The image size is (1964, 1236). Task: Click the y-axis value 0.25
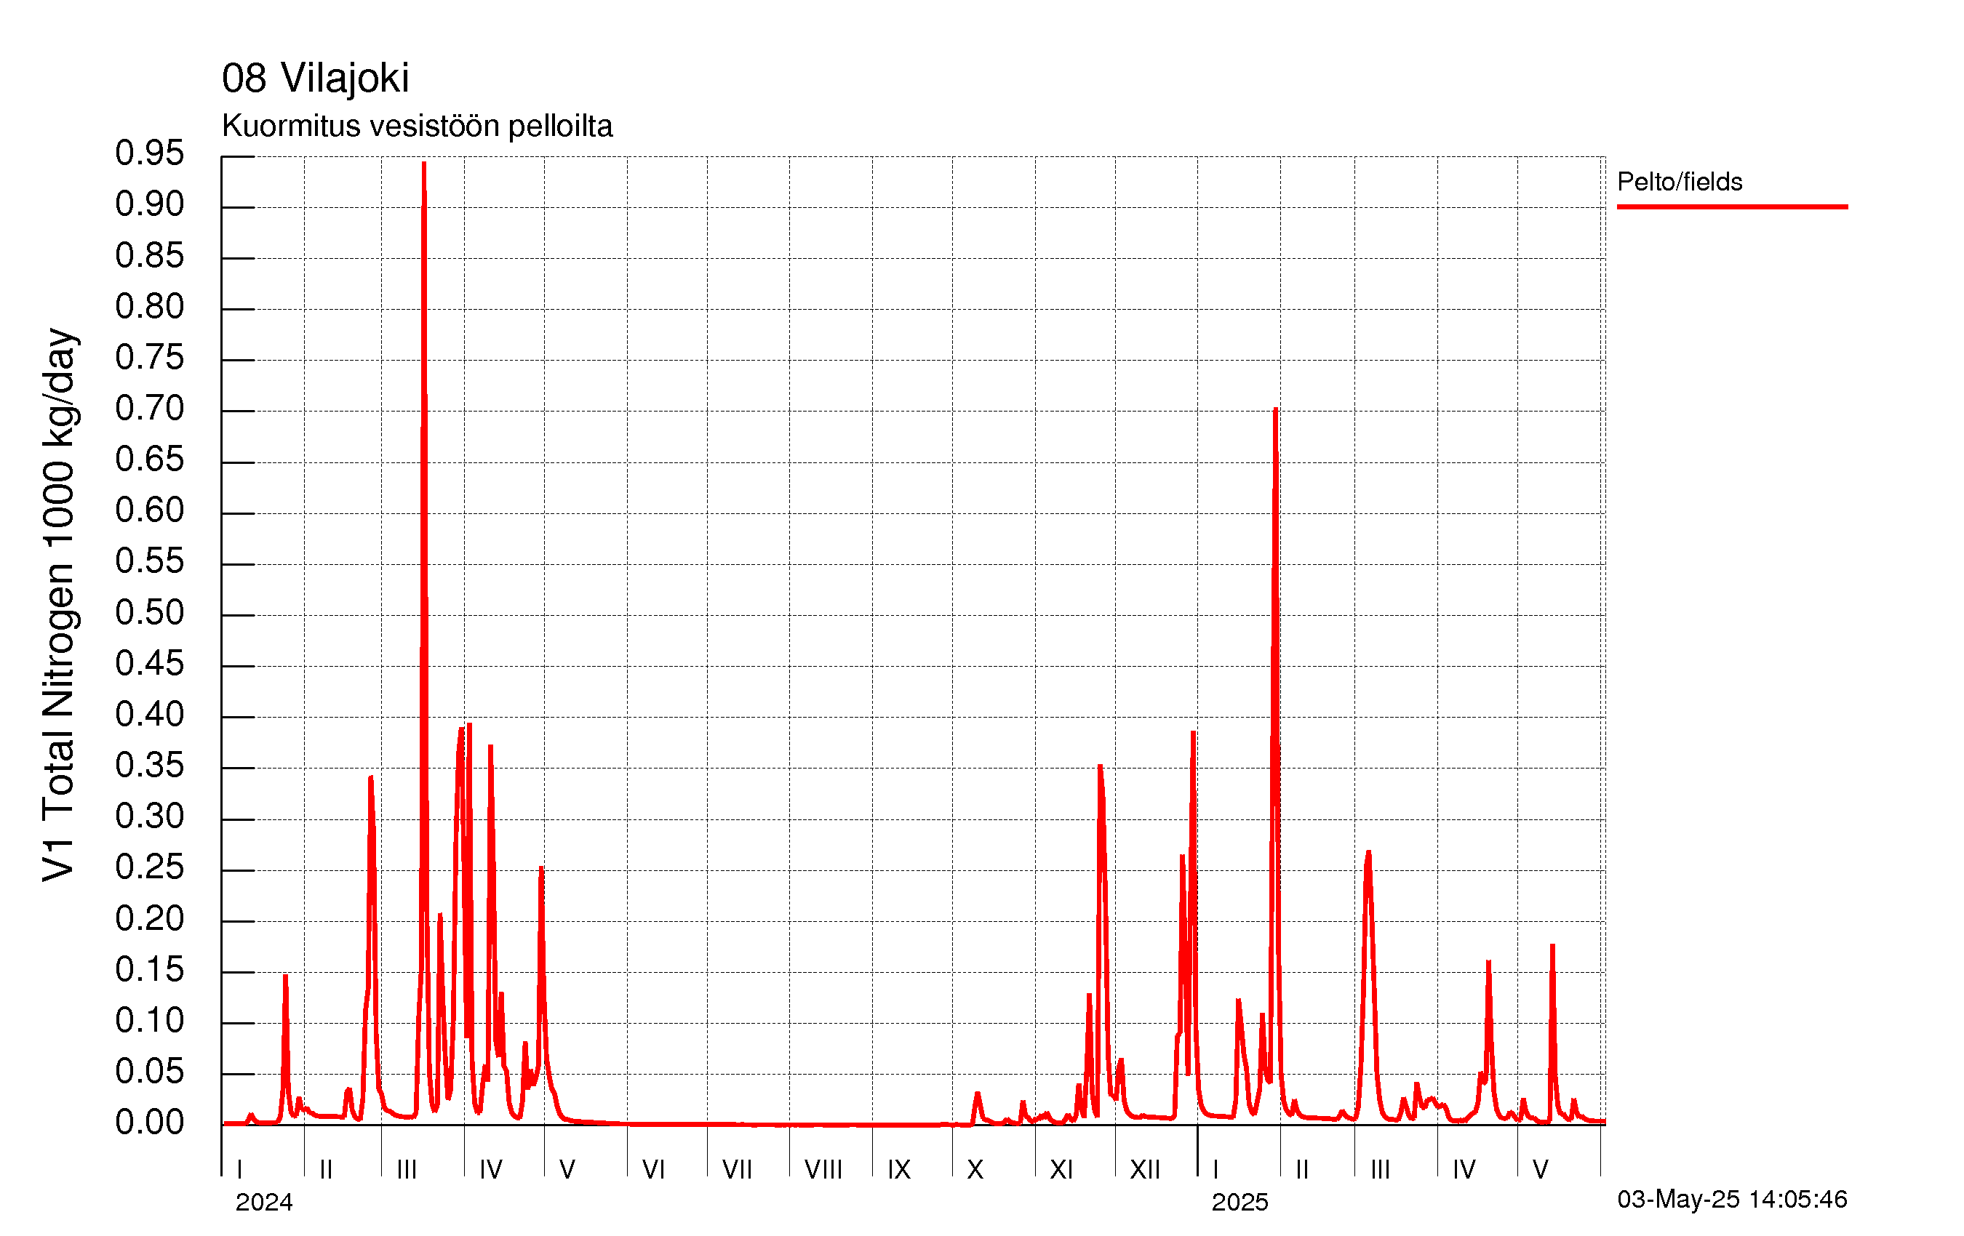click(149, 867)
